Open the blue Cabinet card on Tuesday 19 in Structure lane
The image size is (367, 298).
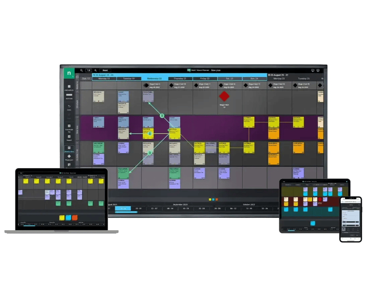click(123, 97)
